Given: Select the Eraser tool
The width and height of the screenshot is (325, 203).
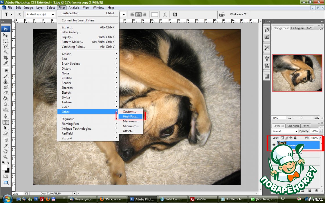Looking at the screenshot, I should 6,93.
